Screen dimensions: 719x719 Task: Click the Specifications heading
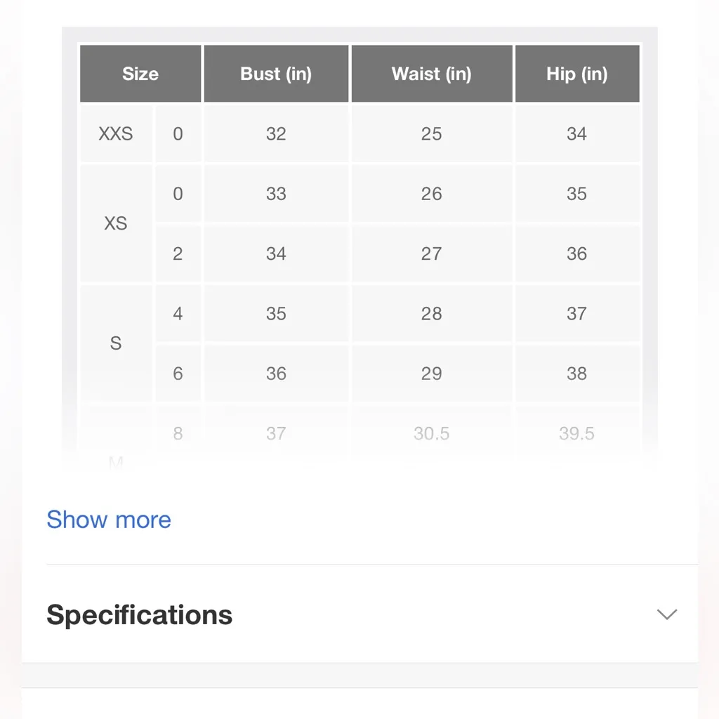[139, 614]
